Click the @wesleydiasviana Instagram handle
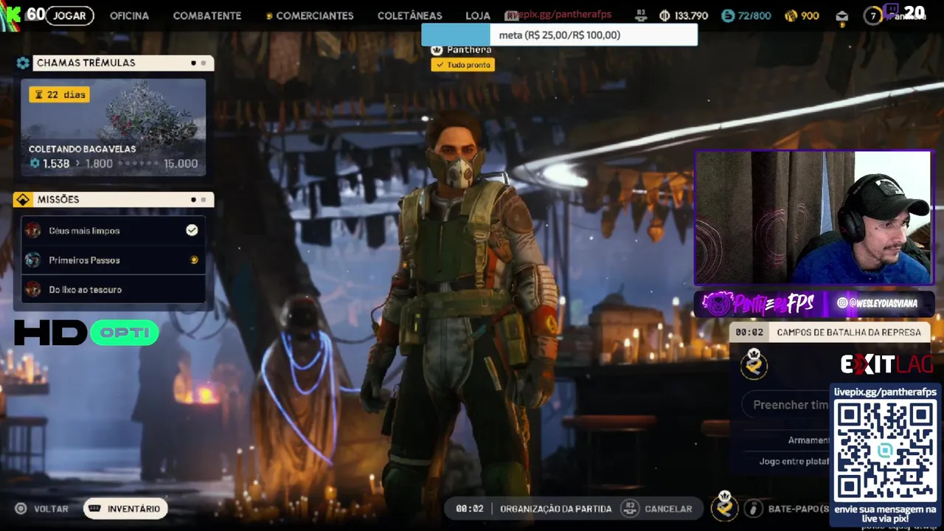944x531 pixels. coord(877,303)
